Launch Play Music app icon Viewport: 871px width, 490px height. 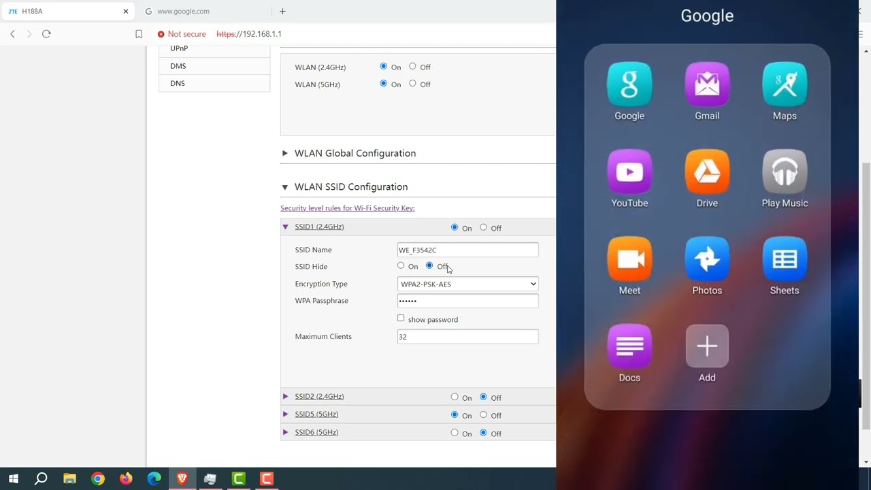785,171
